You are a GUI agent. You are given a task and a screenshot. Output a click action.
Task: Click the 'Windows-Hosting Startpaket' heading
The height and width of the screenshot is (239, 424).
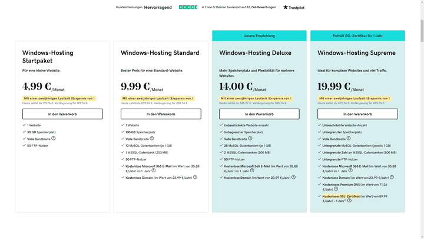tap(48, 57)
